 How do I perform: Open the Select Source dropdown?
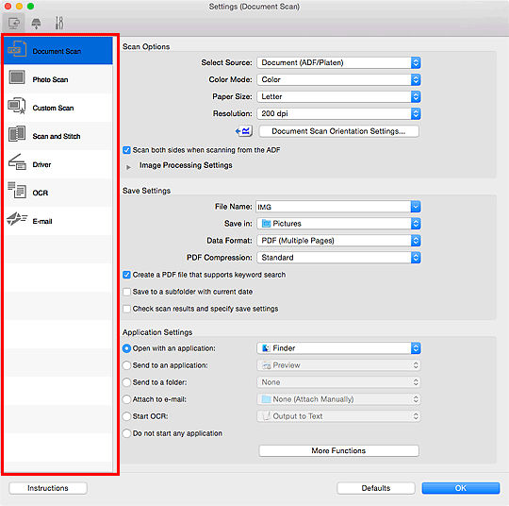pos(338,62)
